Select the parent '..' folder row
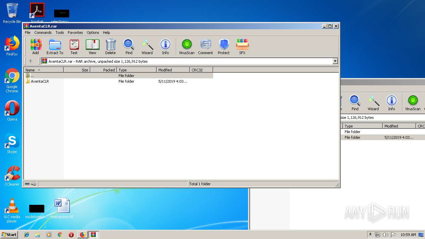The width and height of the screenshot is (425, 239). point(118,76)
